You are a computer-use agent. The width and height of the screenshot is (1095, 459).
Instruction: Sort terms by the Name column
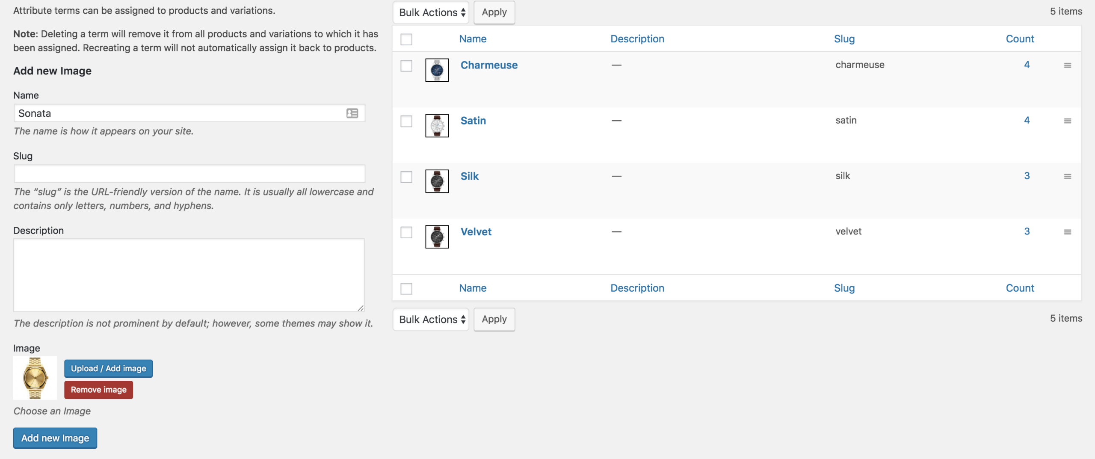(472, 38)
